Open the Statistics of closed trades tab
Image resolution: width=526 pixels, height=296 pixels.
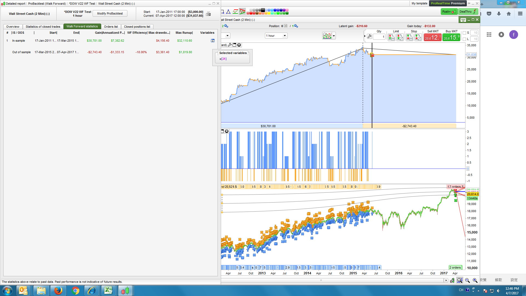click(43, 27)
